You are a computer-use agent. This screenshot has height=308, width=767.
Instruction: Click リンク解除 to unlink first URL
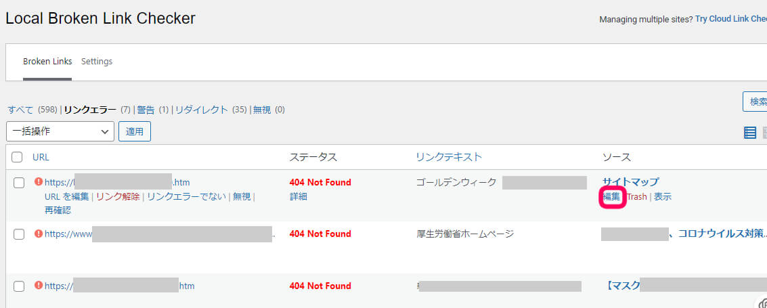pos(118,196)
